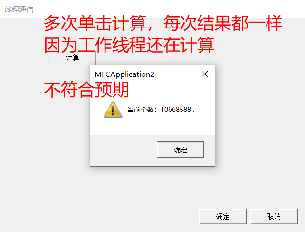Cancel the dialog using 取消 button
The height and width of the screenshot is (232, 305).
click(x=274, y=217)
